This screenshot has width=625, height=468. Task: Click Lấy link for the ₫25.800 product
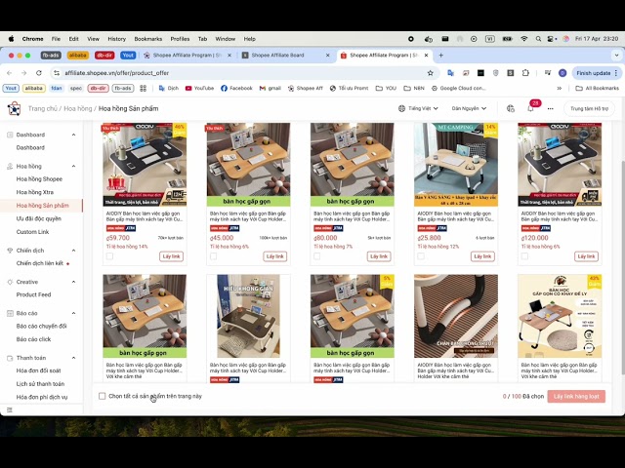pos(482,256)
